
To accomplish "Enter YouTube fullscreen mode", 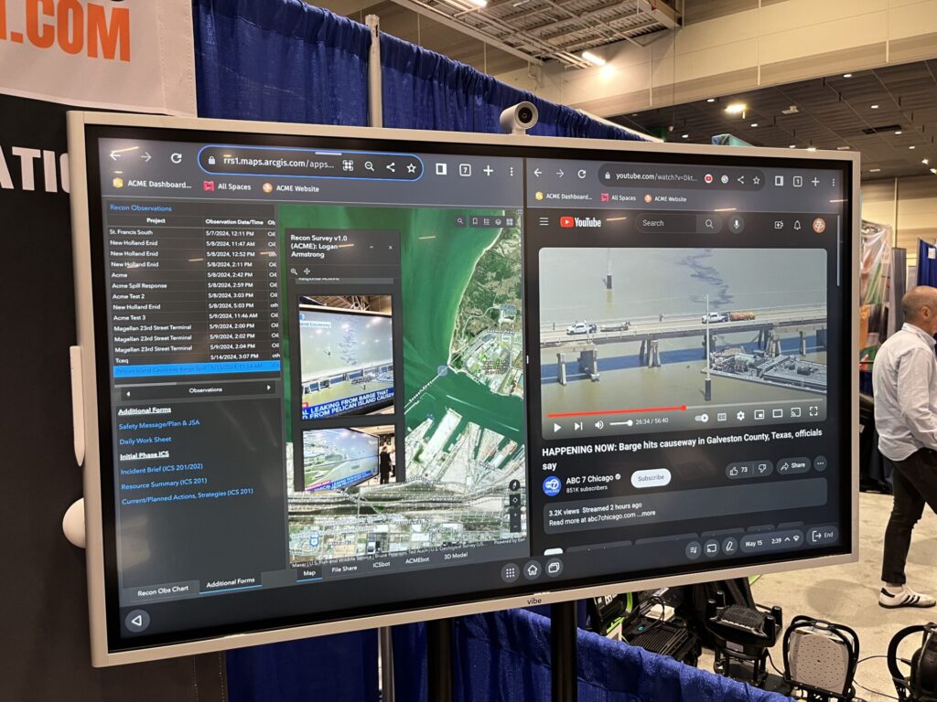I will (x=813, y=410).
